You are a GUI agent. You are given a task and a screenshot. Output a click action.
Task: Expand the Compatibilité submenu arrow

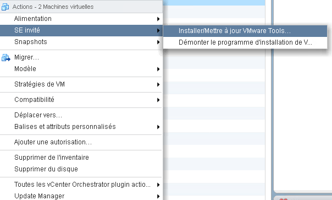click(158, 100)
